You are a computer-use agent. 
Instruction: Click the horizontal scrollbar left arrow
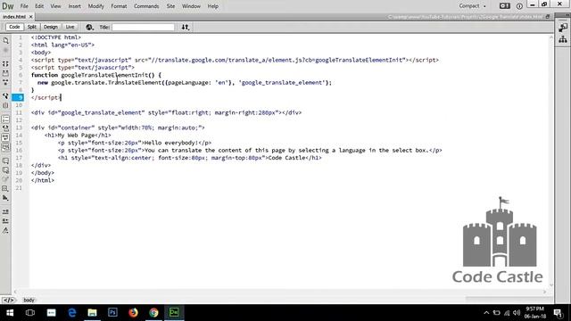15,292
